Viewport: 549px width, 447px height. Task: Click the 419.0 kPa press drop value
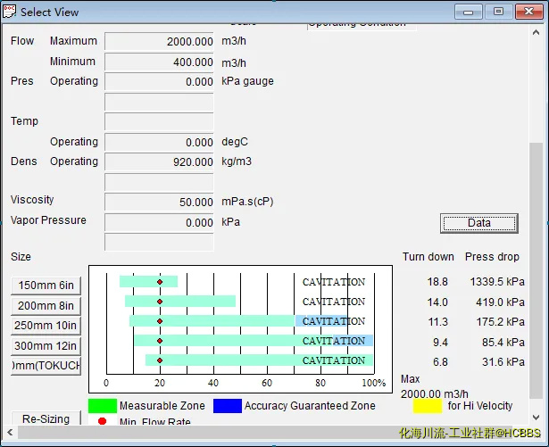pyautogui.click(x=500, y=302)
